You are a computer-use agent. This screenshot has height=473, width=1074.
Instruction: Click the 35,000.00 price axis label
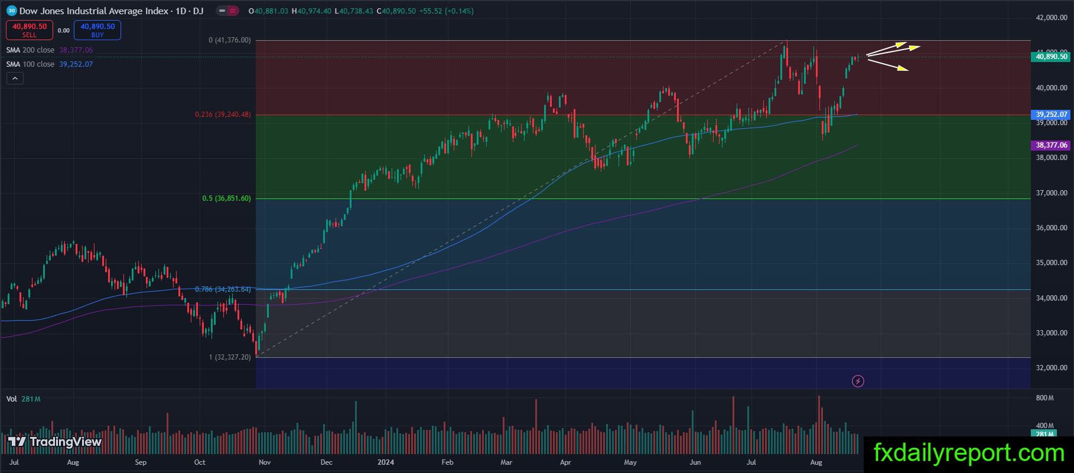point(1052,263)
